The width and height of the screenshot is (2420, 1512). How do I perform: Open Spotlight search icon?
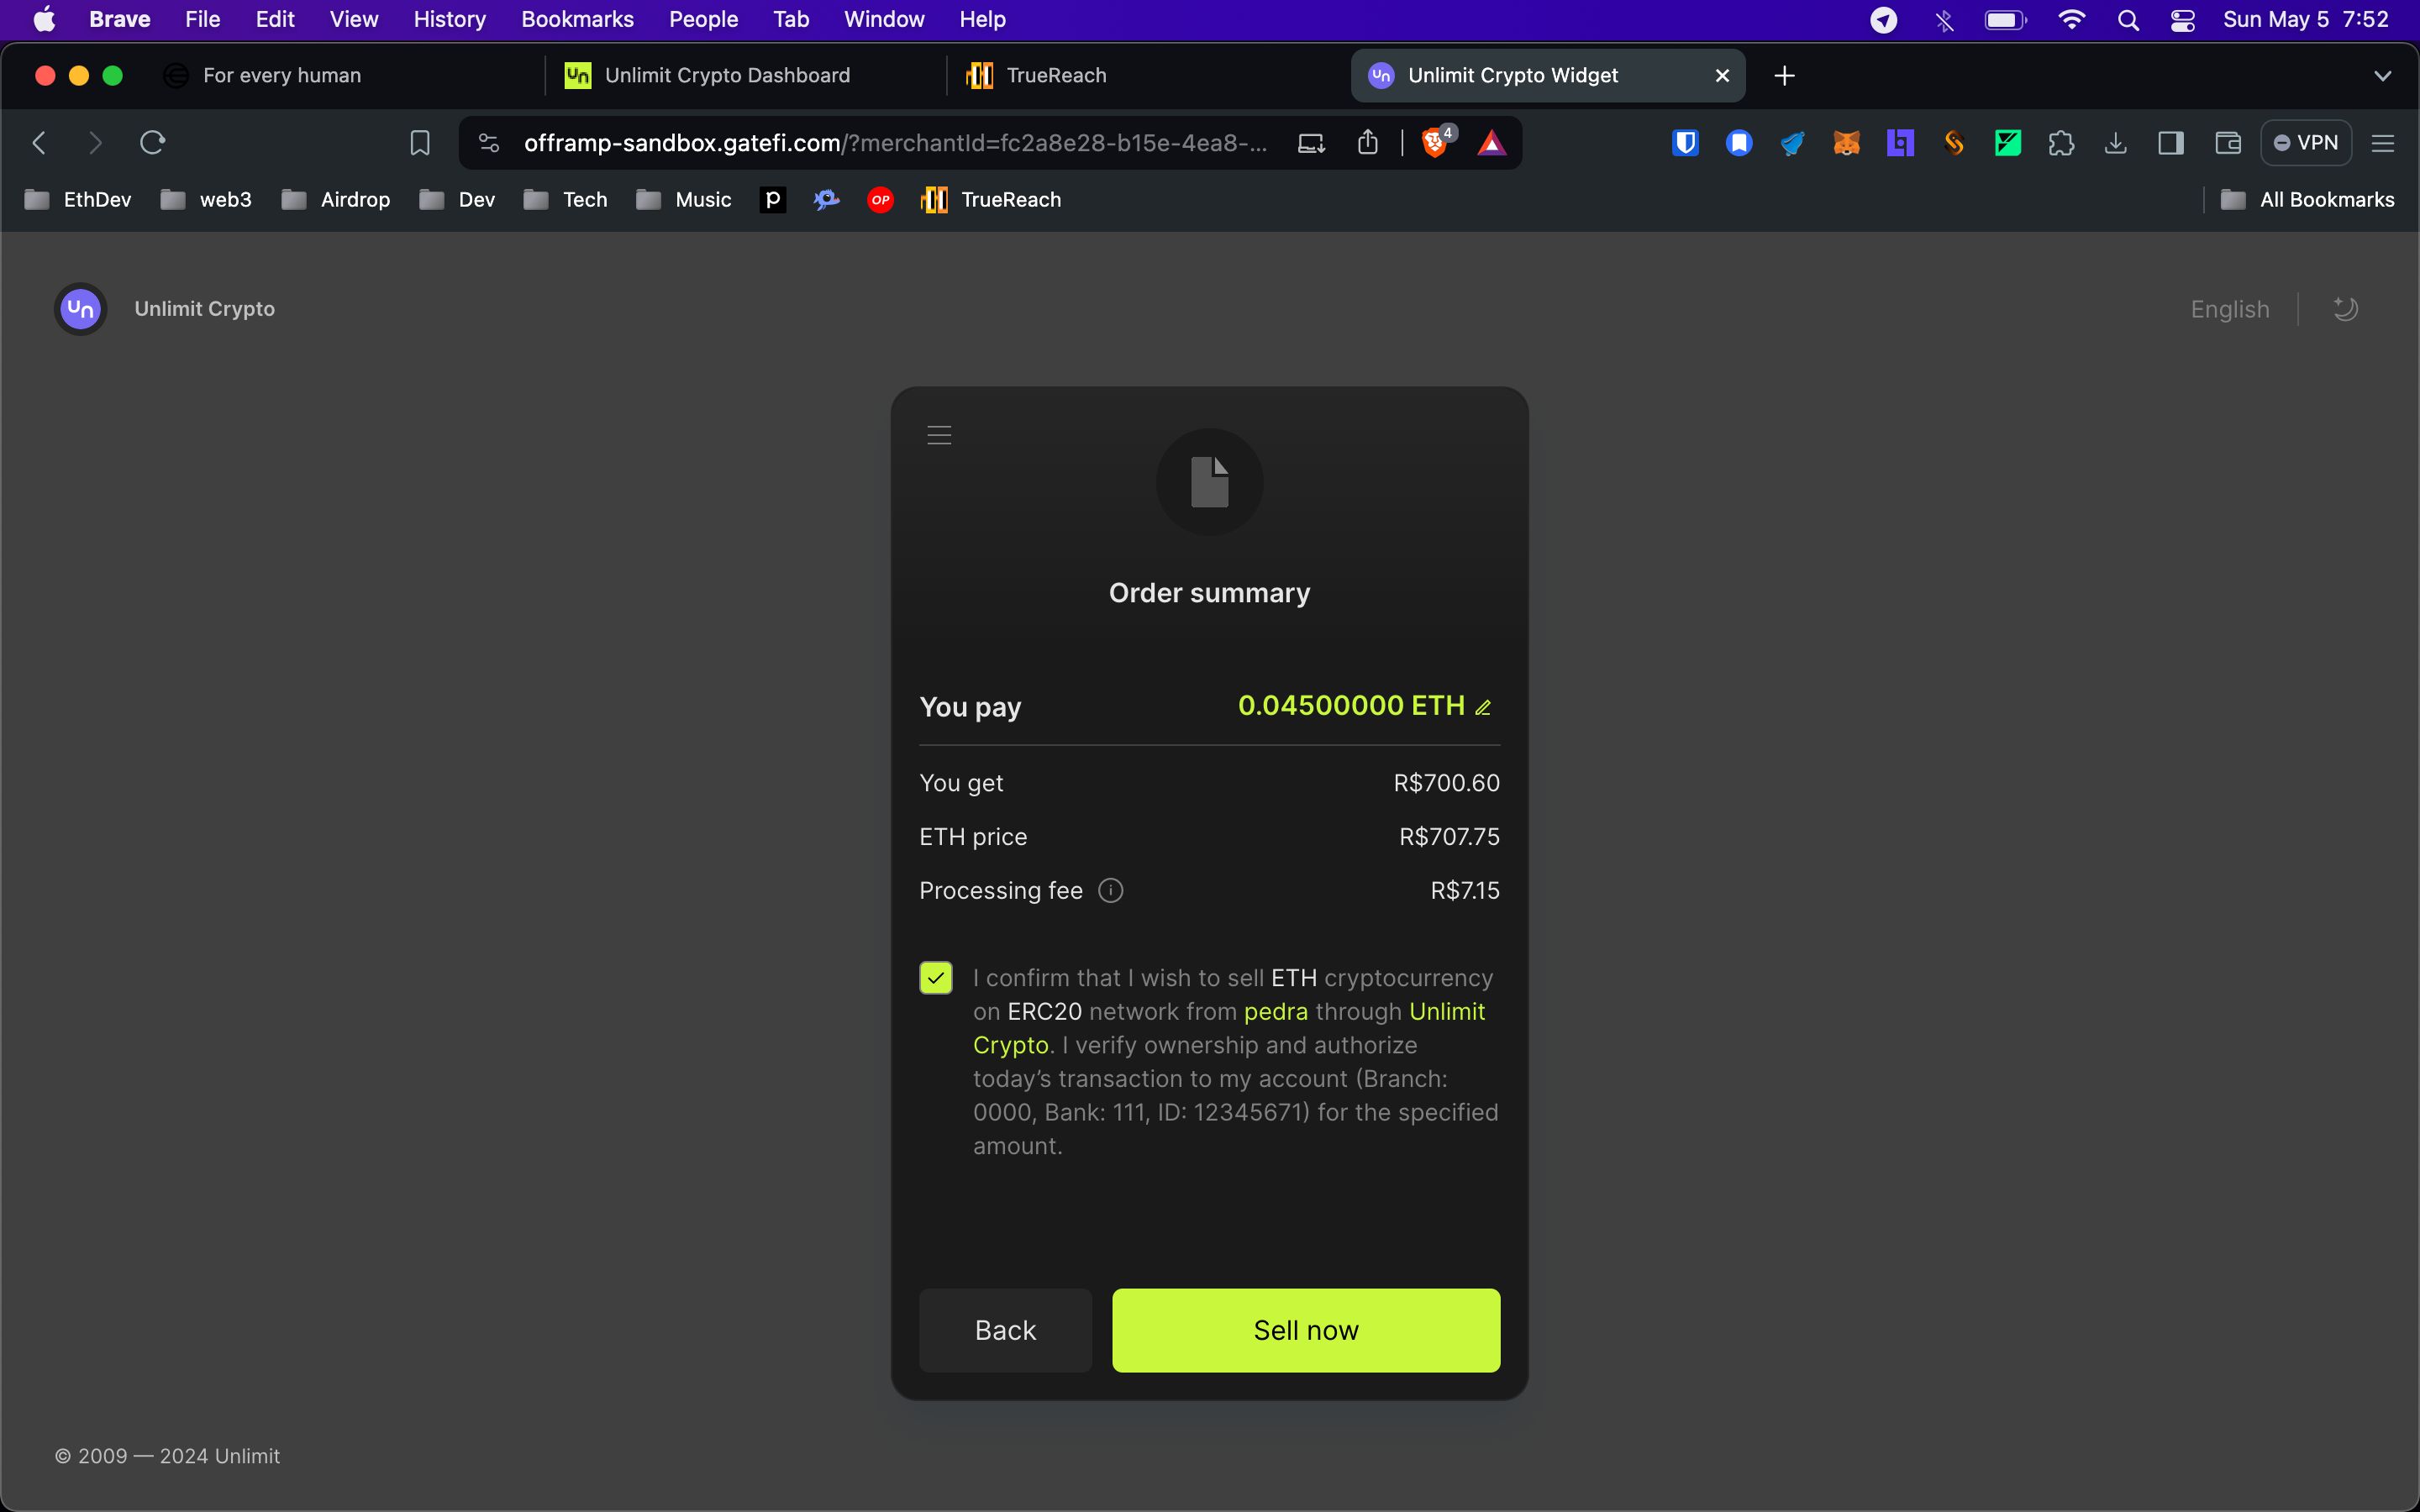2128,20
